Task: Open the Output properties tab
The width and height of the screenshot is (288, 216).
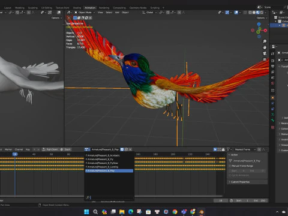Action: tap(272, 66)
